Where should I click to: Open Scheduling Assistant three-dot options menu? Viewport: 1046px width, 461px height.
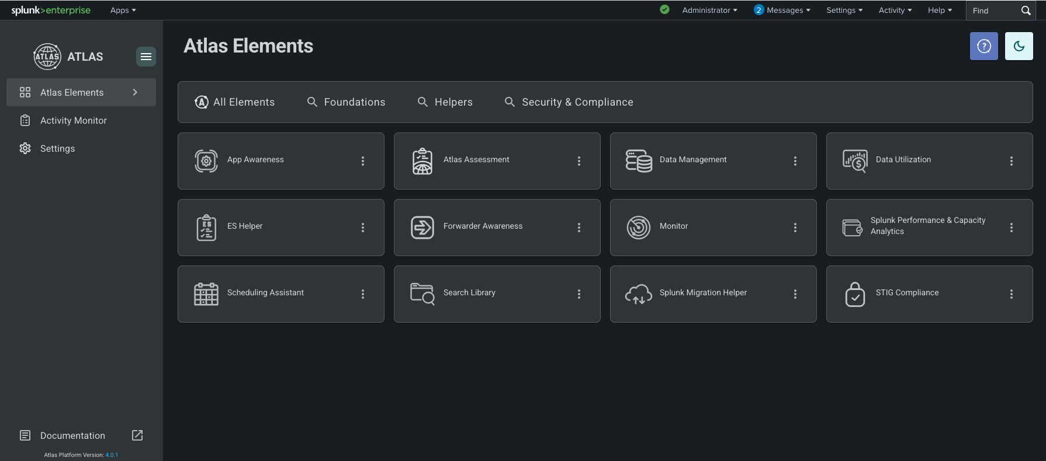363,294
